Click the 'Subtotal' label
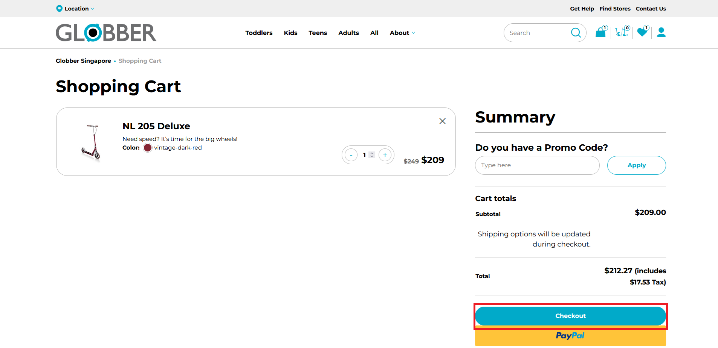This screenshot has width=718, height=348. [488, 214]
